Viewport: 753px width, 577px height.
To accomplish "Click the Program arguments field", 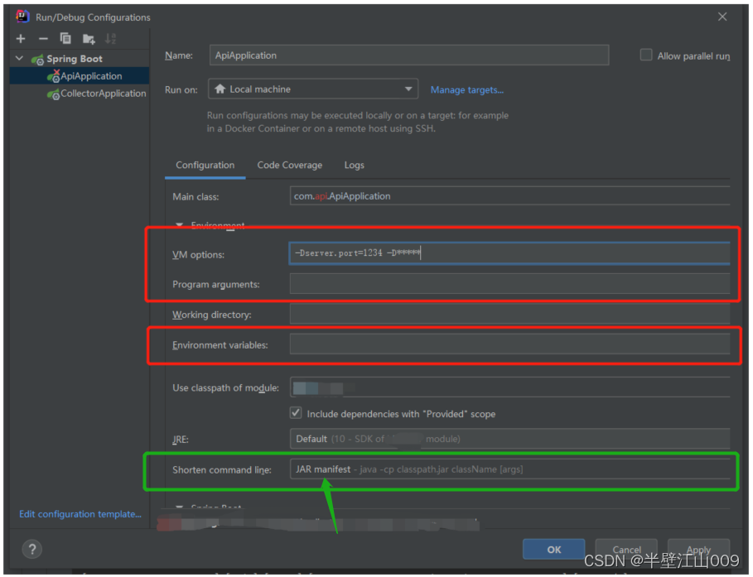I will click(510, 284).
